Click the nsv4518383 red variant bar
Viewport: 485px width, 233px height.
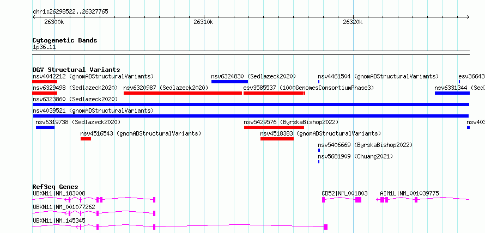click(277, 139)
